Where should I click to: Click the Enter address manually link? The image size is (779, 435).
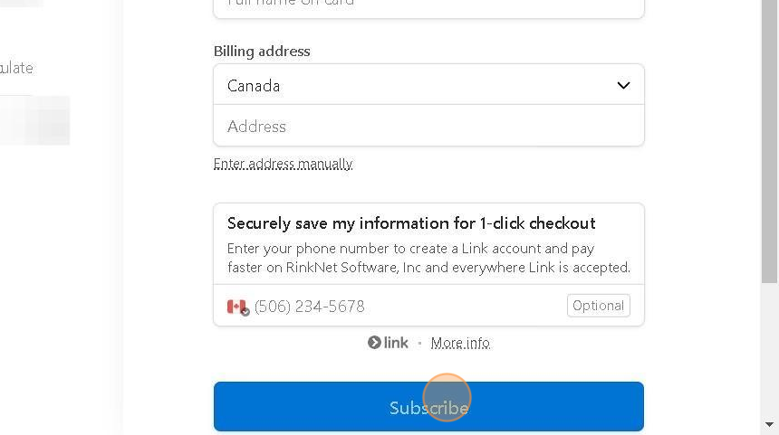pos(284,164)
